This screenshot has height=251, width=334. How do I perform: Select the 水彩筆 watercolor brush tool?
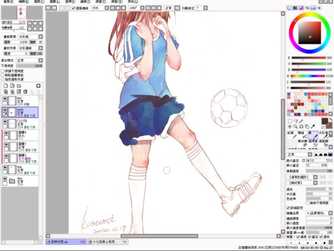323,135
